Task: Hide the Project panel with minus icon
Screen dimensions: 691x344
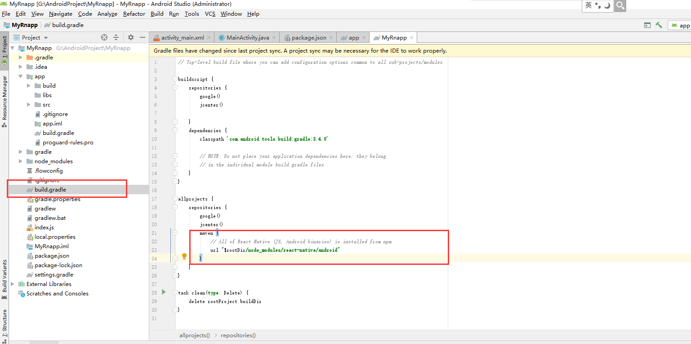Action: click(x=143, y=37)
